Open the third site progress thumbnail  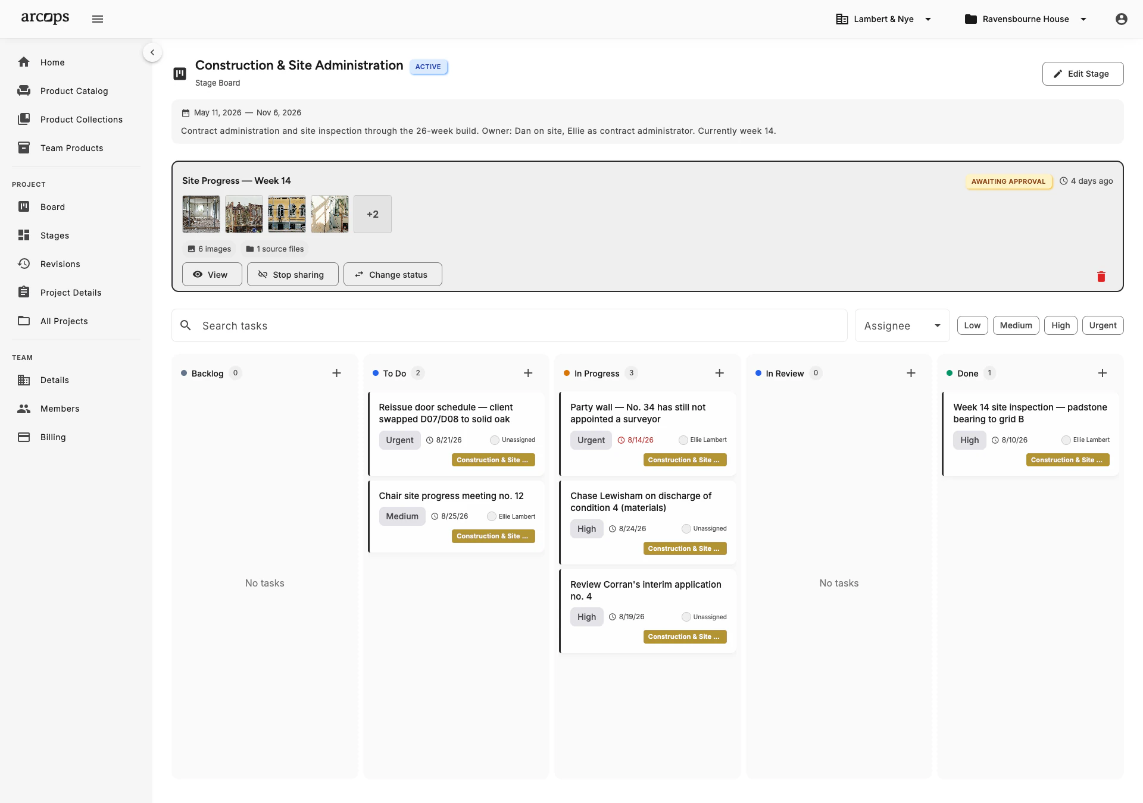pos(287,214)
